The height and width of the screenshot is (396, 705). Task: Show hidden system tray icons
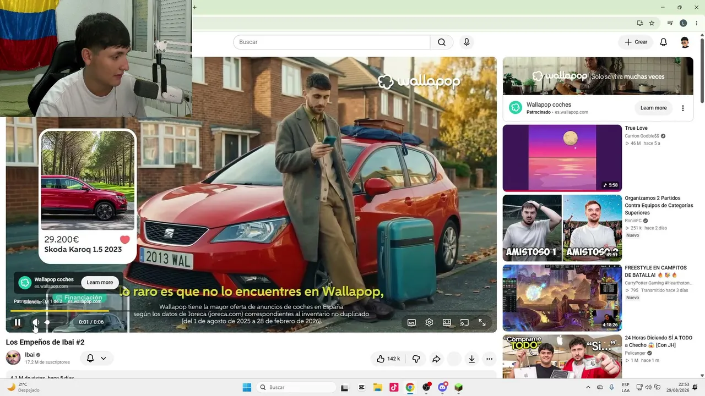pos(588,387)
